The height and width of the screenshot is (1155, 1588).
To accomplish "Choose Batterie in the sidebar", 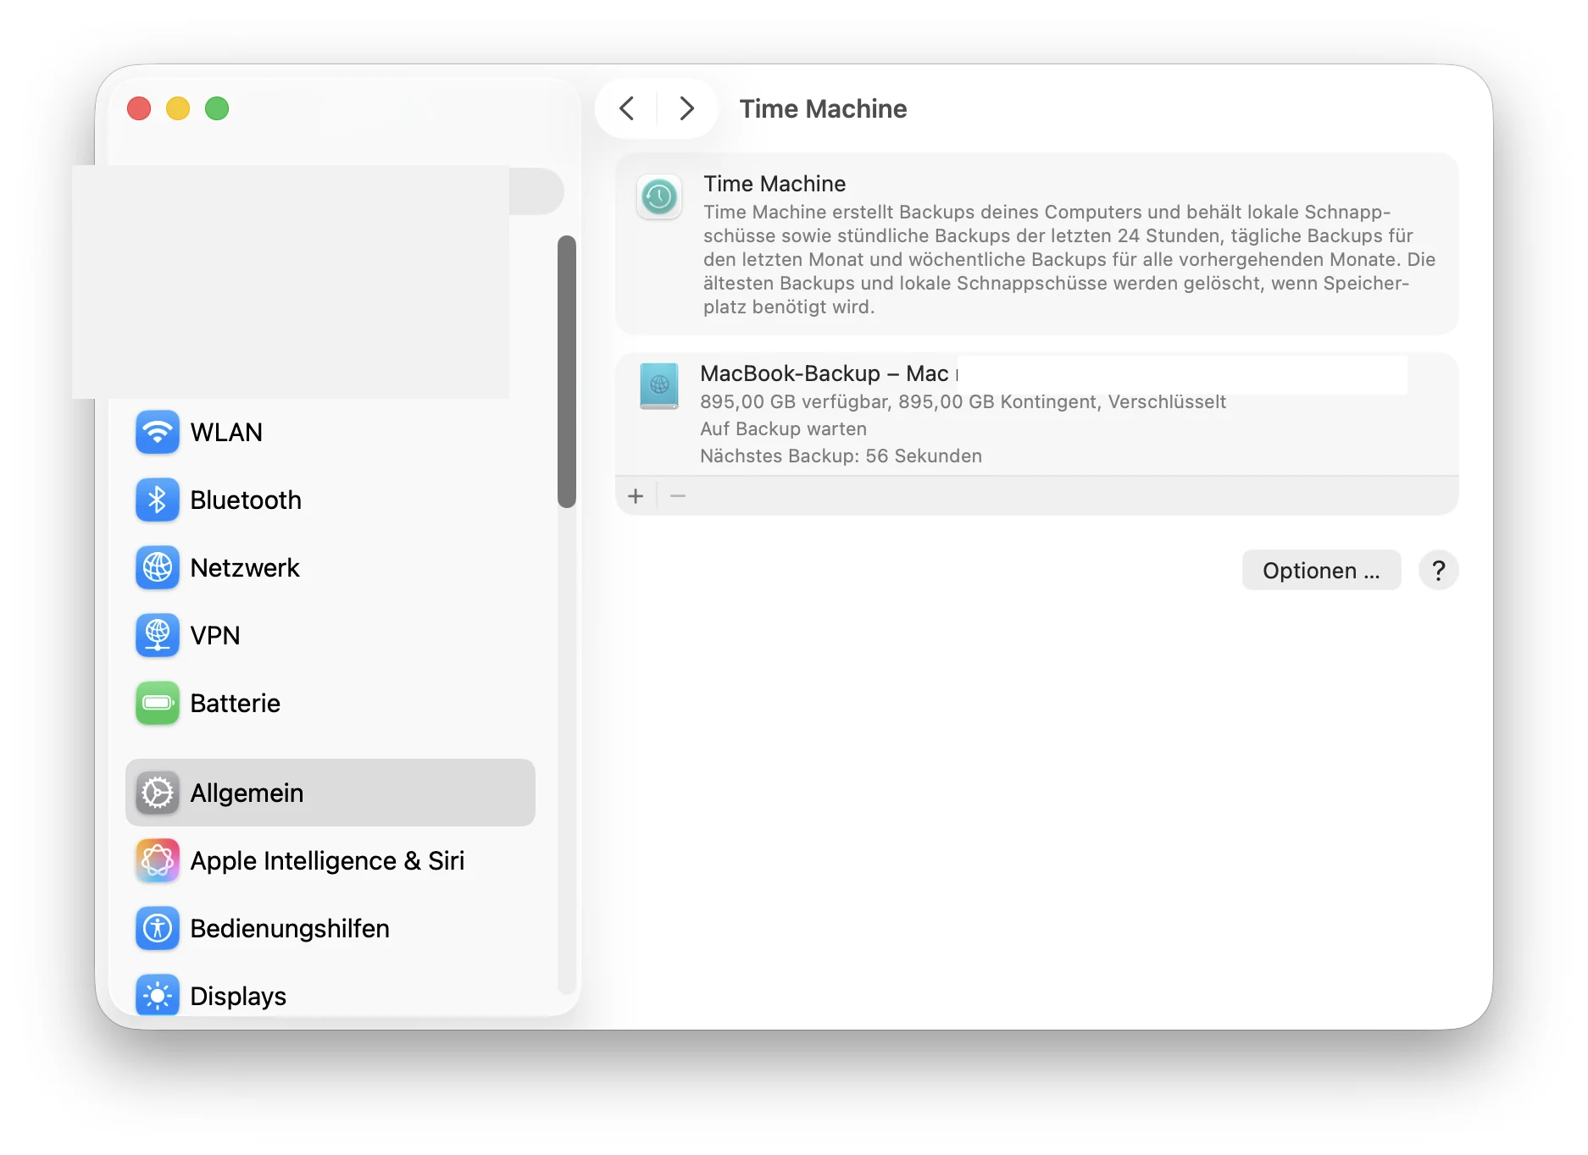I will (330, 703).
